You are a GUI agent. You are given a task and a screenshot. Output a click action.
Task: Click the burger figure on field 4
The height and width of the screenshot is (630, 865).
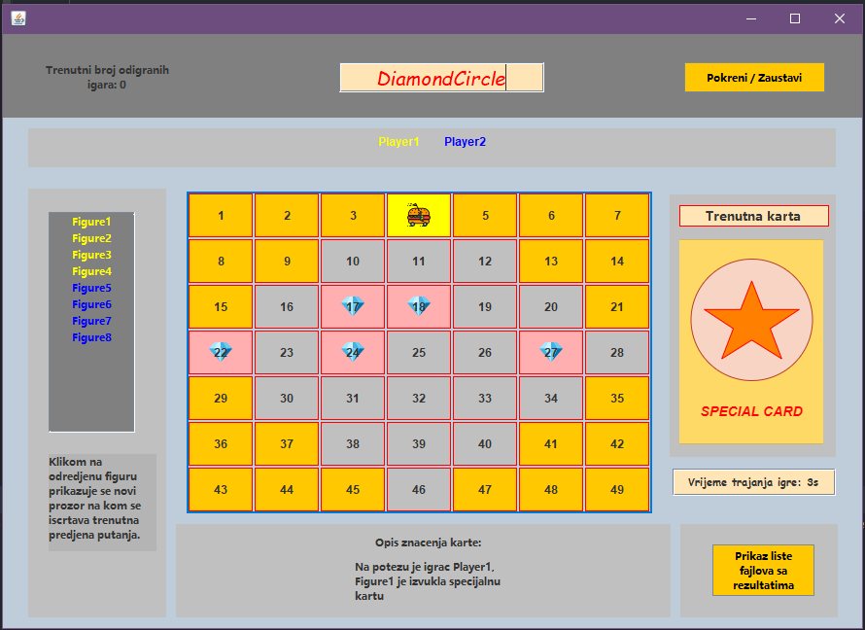tap(419, 215)
